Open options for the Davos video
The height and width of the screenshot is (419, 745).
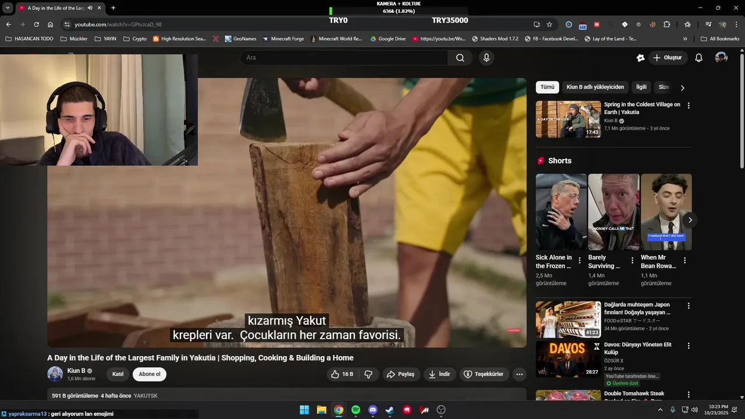click(x=689, y=346)
